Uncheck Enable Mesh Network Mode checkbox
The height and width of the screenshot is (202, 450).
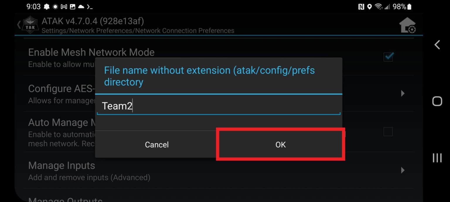pyautogui.click(x=388, y=57)
